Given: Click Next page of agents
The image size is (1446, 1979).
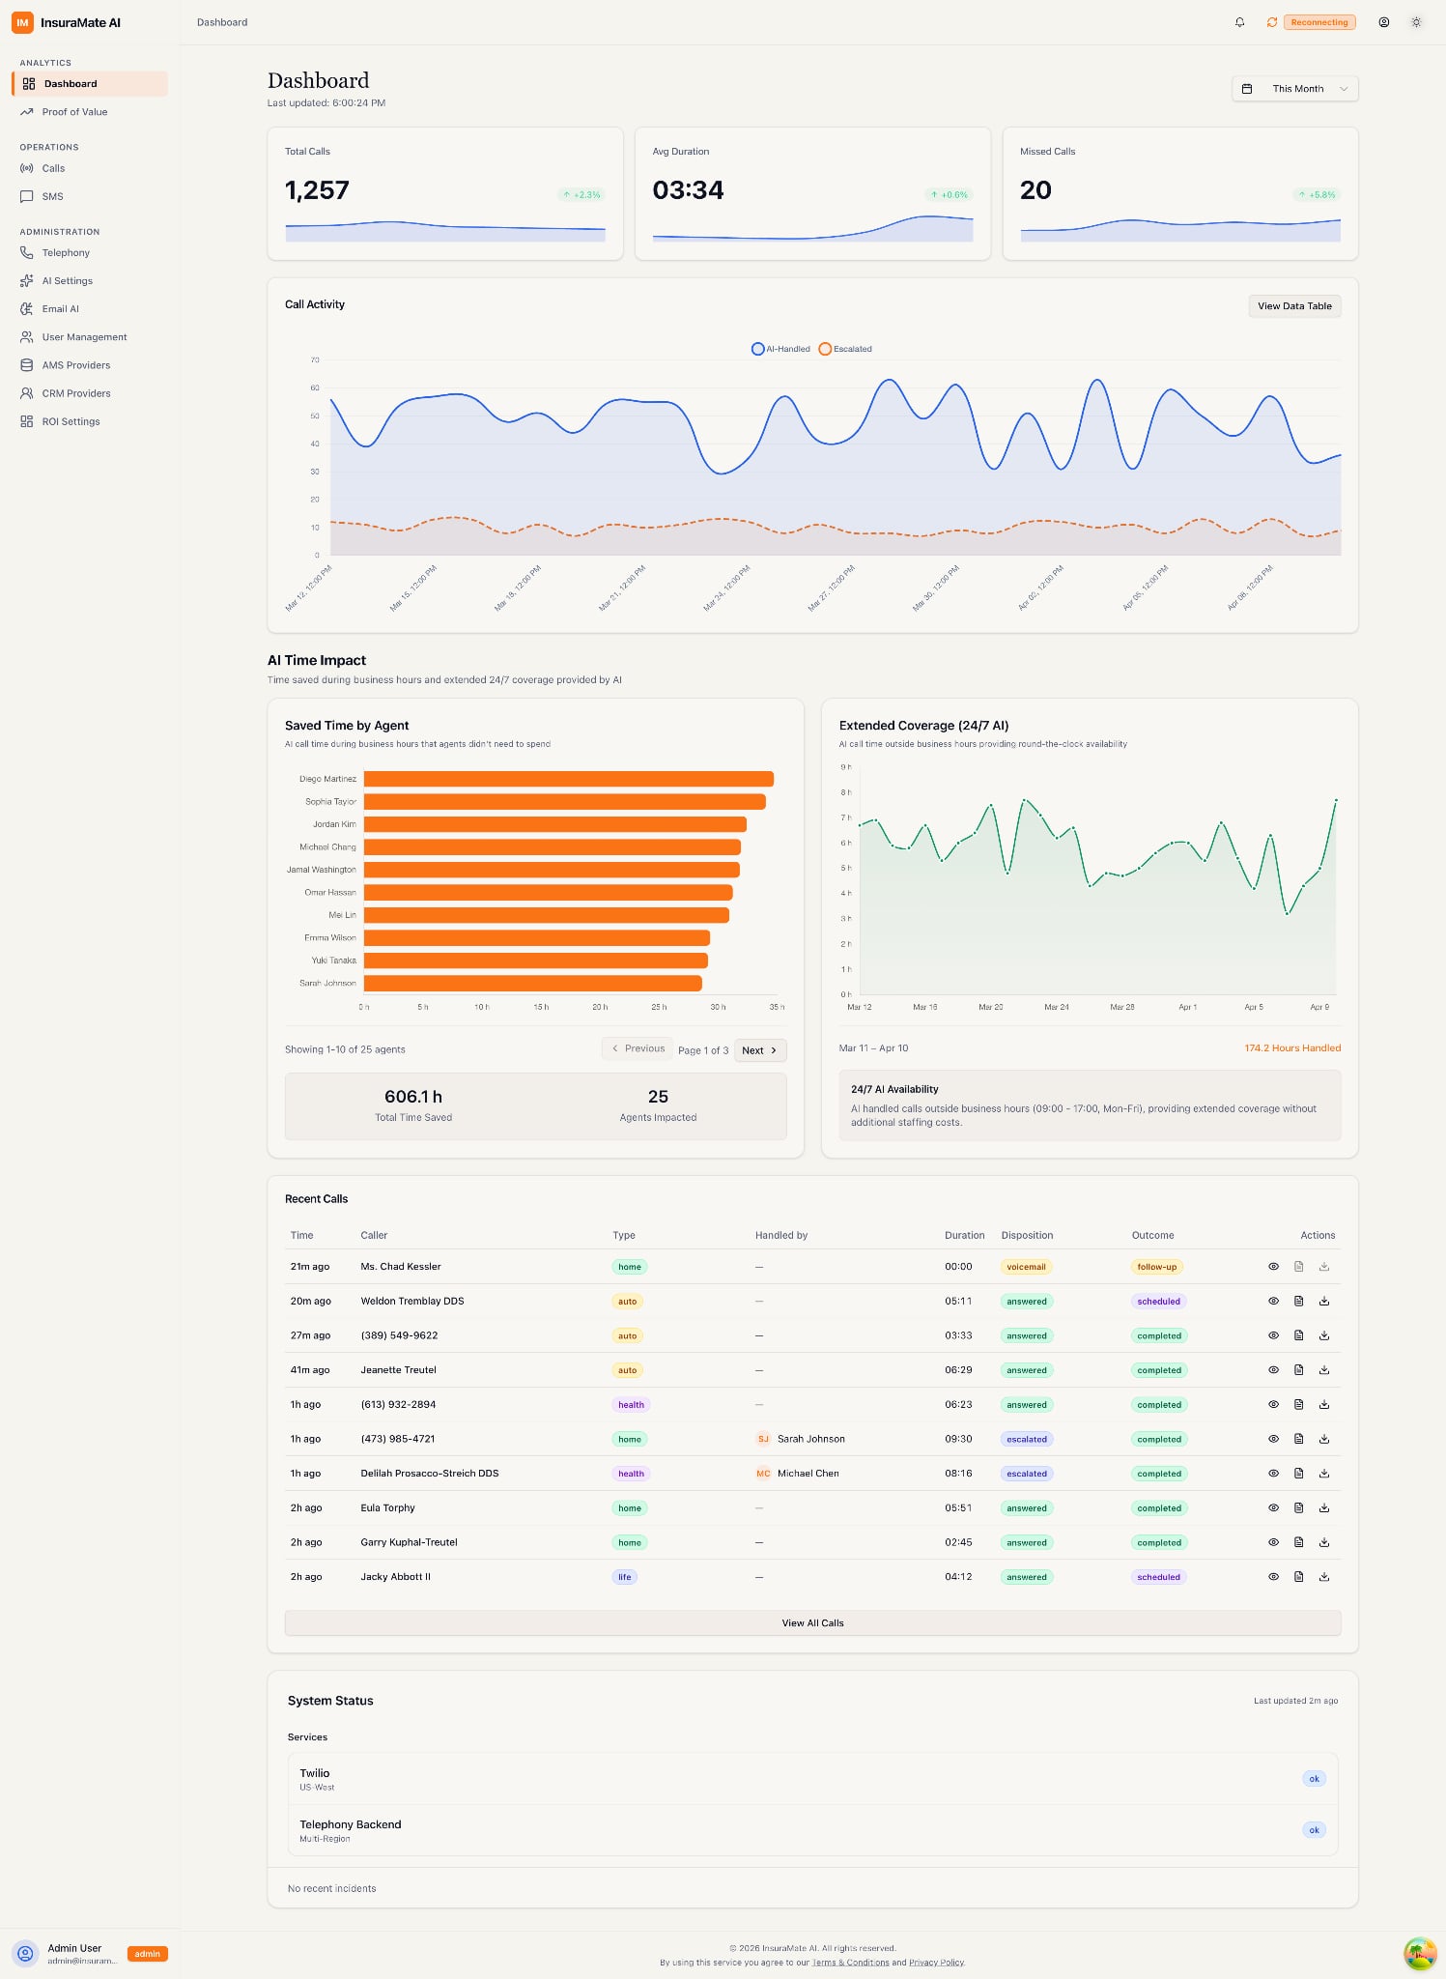Looking at the screenshot, I should click(x=760, y=1050).
